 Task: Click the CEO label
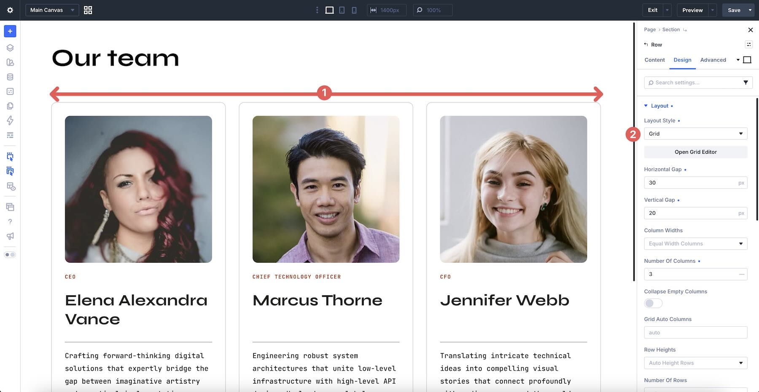(x=70, y=277)
